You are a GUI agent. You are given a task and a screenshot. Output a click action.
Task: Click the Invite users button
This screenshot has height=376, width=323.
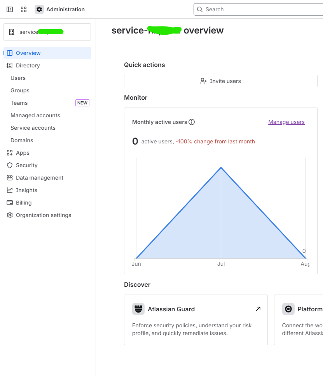[x=220, y=81]
